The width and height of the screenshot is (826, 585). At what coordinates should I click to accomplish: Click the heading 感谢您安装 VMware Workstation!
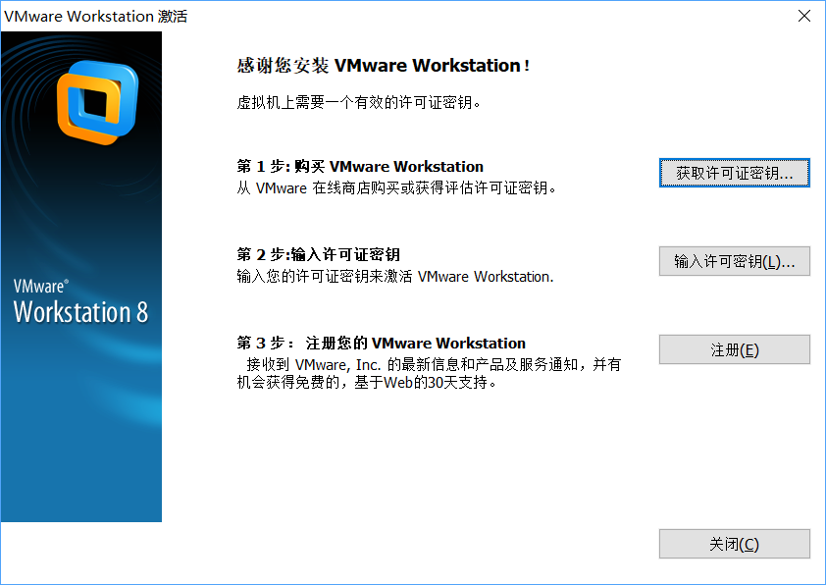[383, 66]
